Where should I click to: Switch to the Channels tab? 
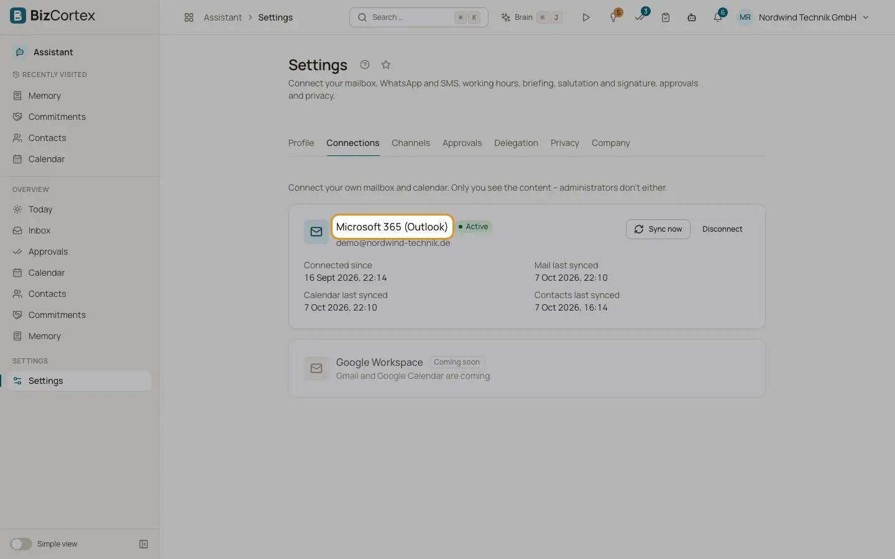(411, 143)
